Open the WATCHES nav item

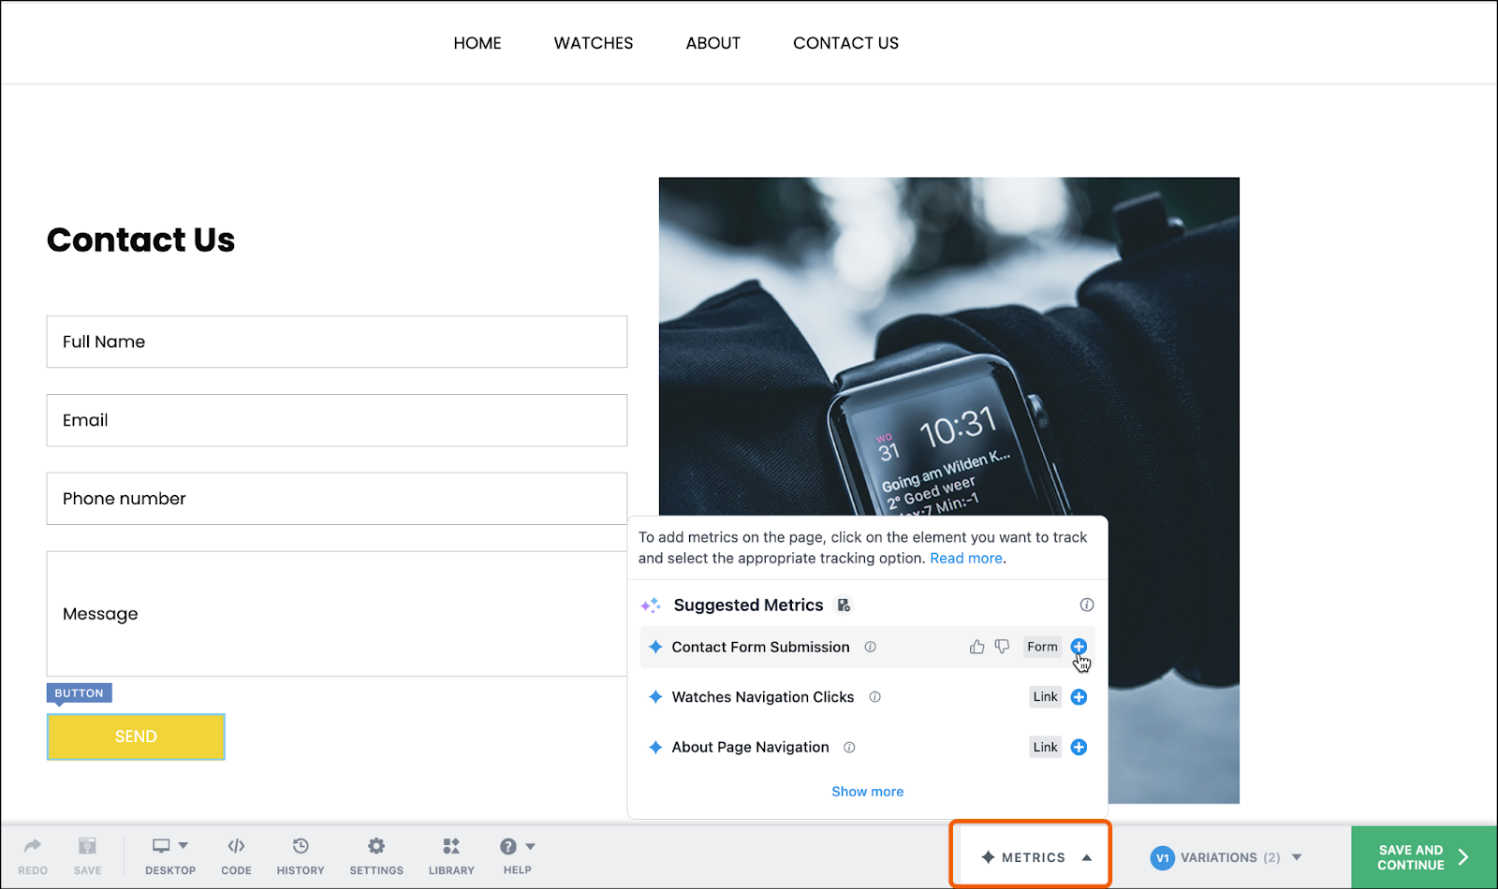click(594, 43)
